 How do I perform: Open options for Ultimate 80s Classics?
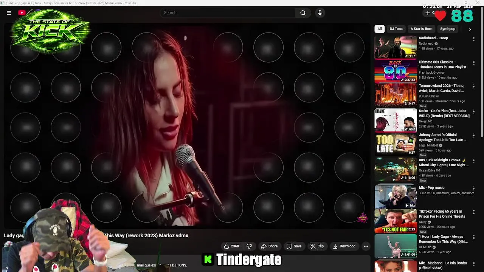point(474,63)
